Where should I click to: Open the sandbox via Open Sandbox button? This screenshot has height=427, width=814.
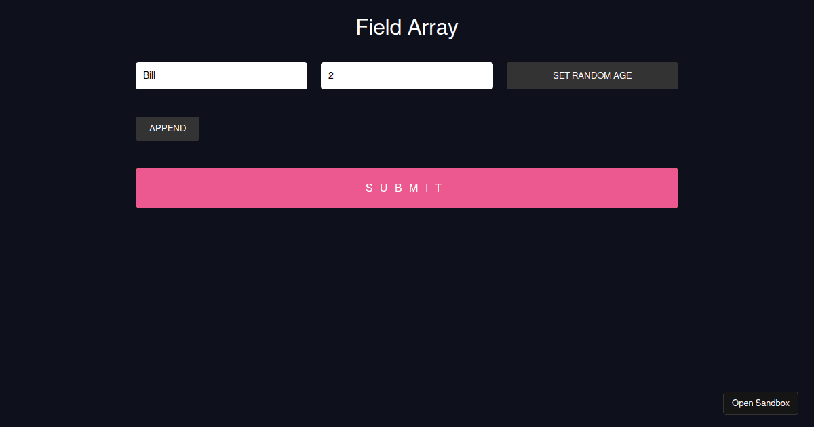(x=760, y=403)
